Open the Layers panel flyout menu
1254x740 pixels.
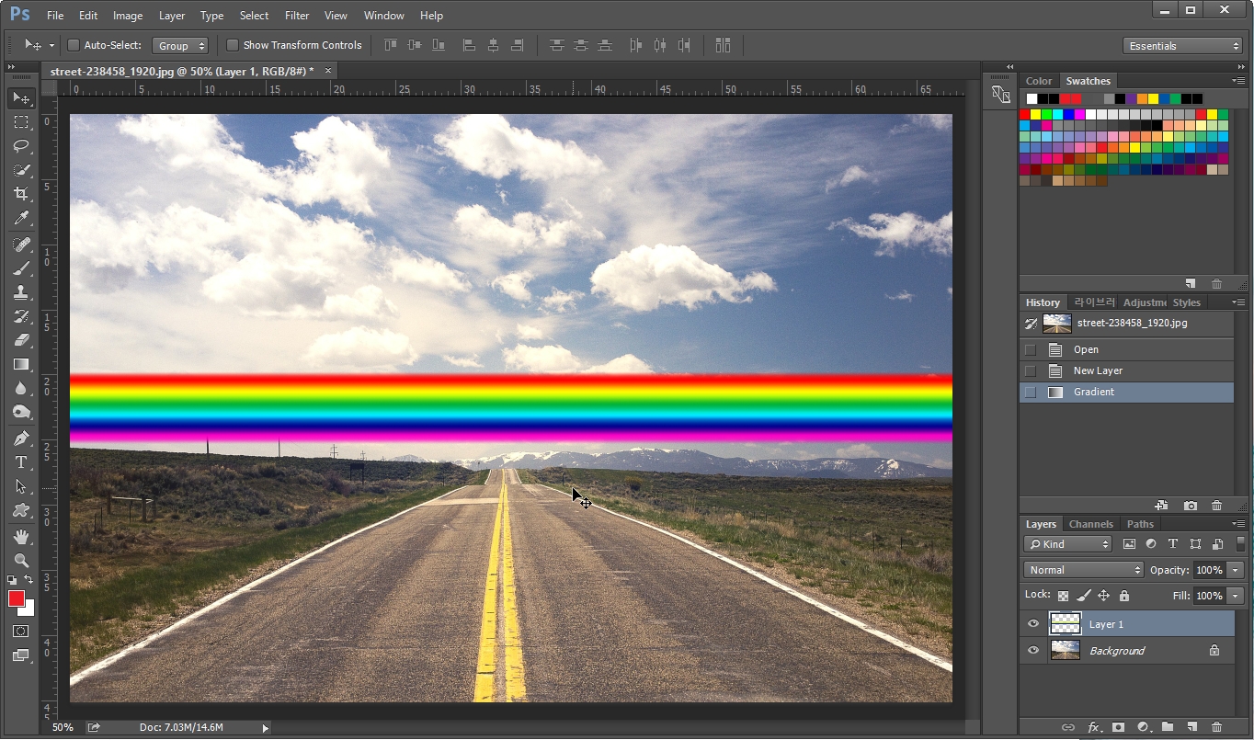click(x=1239, y=524)
